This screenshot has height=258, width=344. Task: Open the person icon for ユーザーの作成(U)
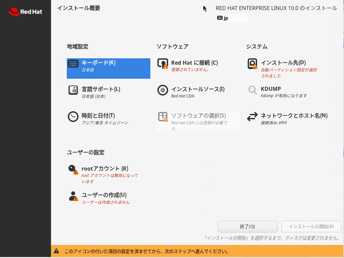[73, 196]
